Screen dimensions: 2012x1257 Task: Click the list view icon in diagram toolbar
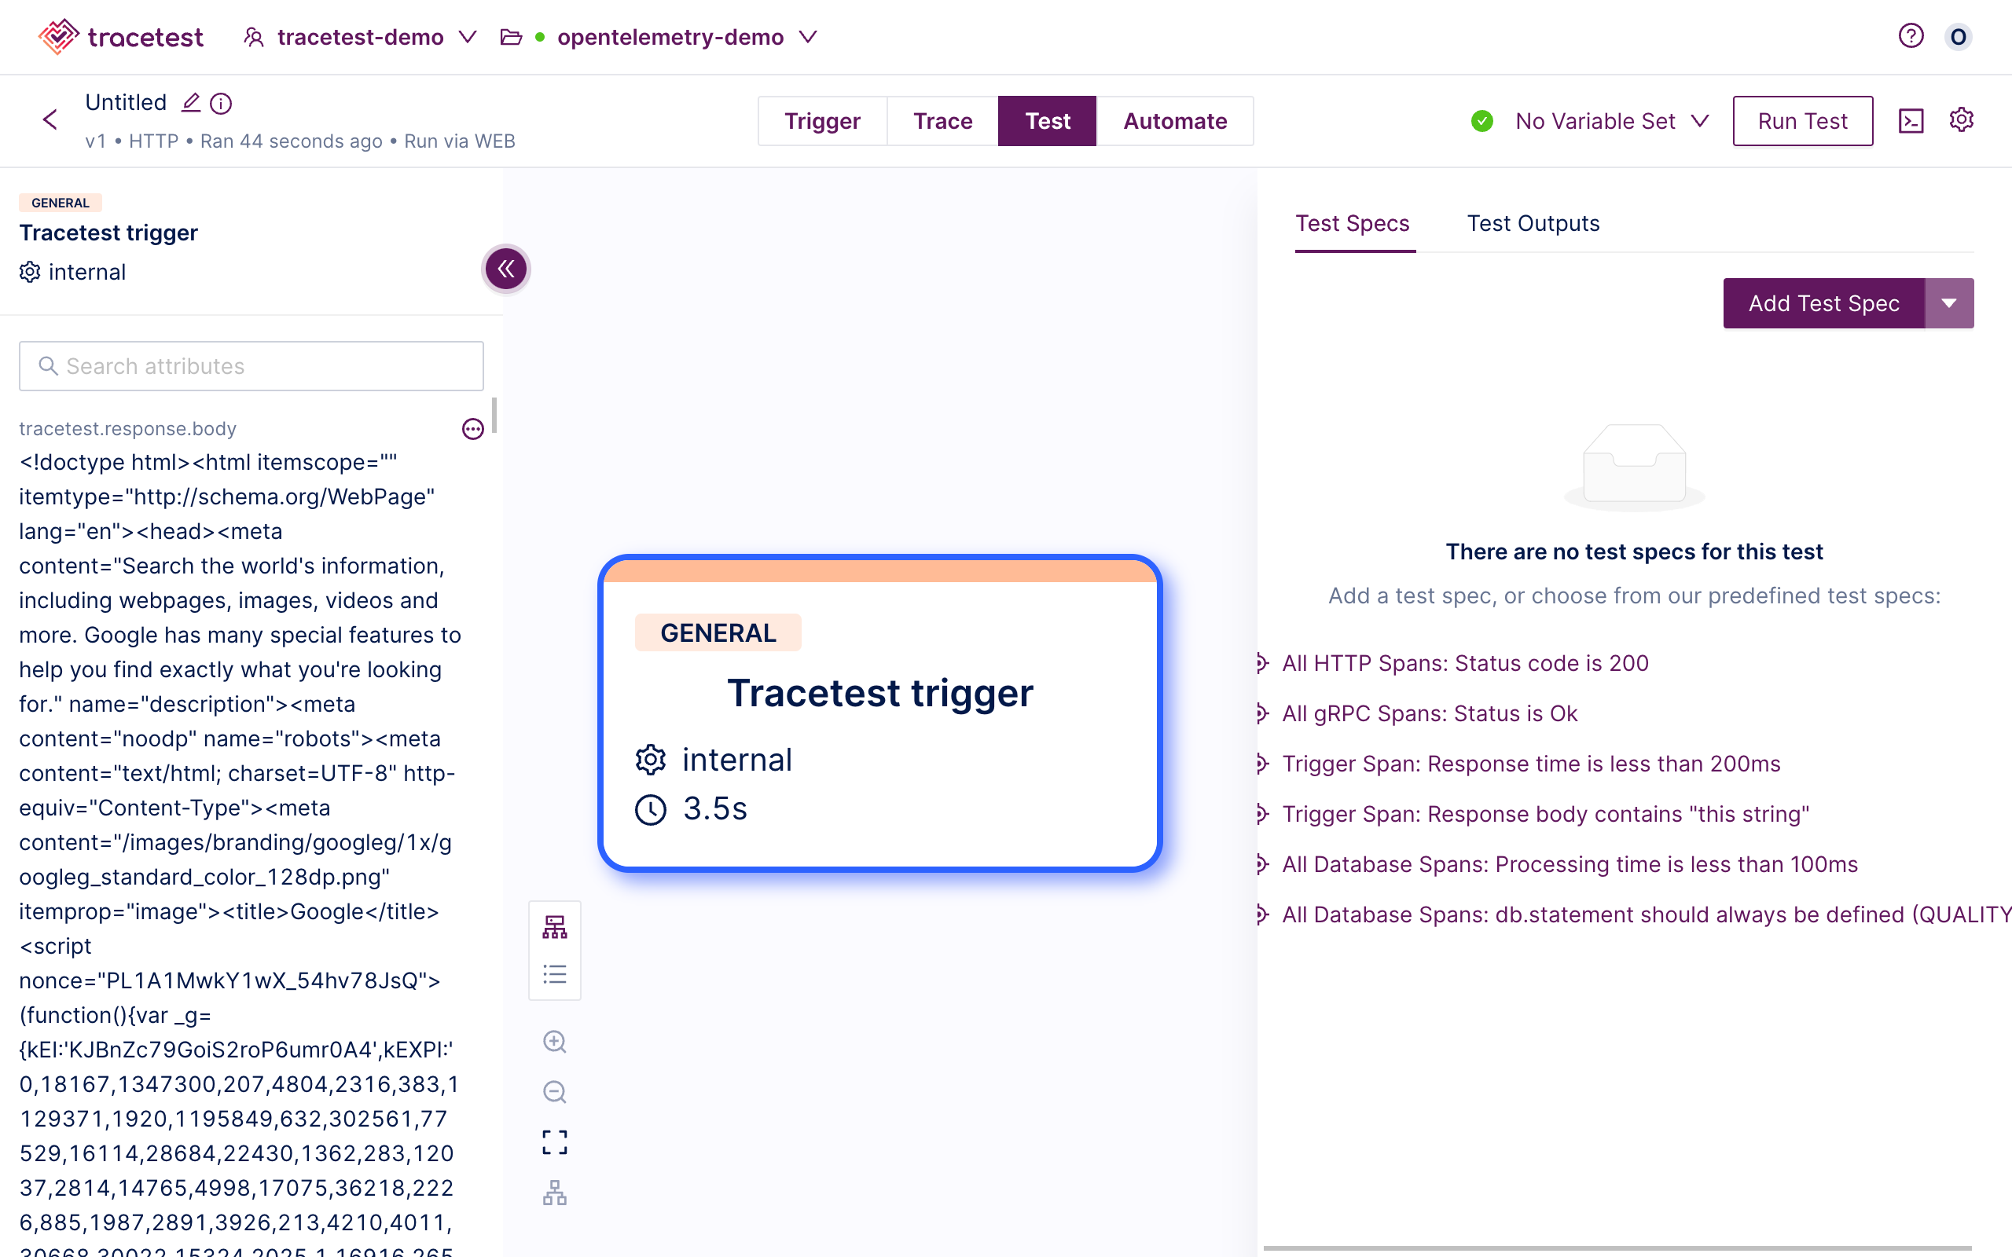[x=555, y=976]
